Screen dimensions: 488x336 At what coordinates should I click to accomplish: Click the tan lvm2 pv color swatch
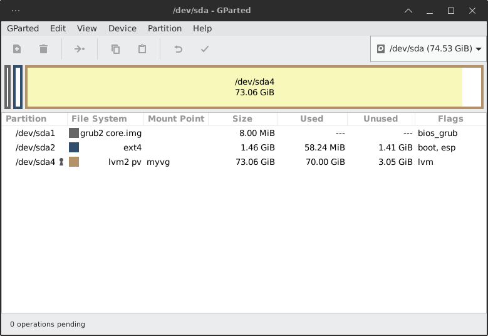pyautogui.click(x=74, y=162)
